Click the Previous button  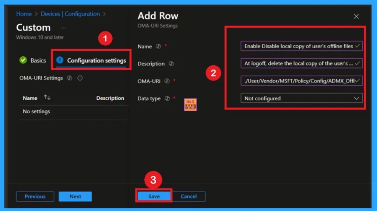[35, 196]
